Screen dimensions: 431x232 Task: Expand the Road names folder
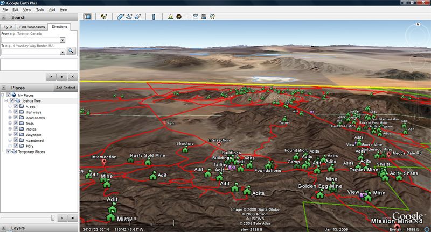[10, 118]
